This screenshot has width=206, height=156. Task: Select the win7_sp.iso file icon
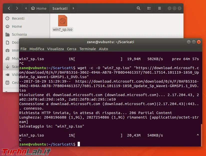(63, 21)
